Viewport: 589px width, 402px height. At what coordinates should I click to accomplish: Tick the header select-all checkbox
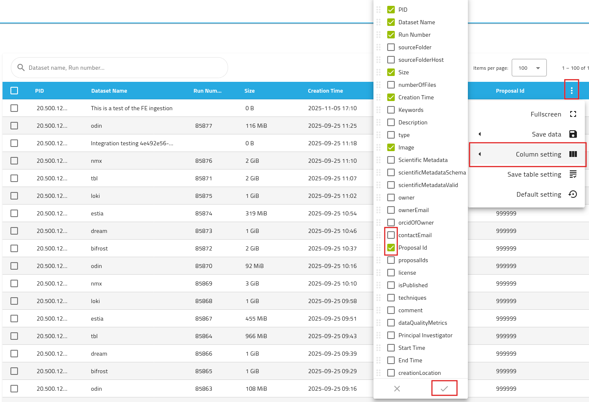click(x=14, y=91)
